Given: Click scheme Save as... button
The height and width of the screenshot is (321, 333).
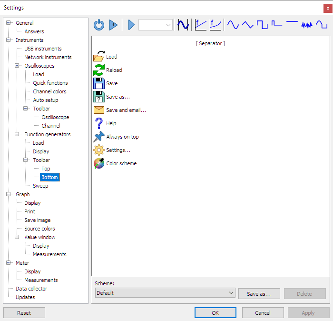Looking at the screenshot, I should (x=259, y=293).
